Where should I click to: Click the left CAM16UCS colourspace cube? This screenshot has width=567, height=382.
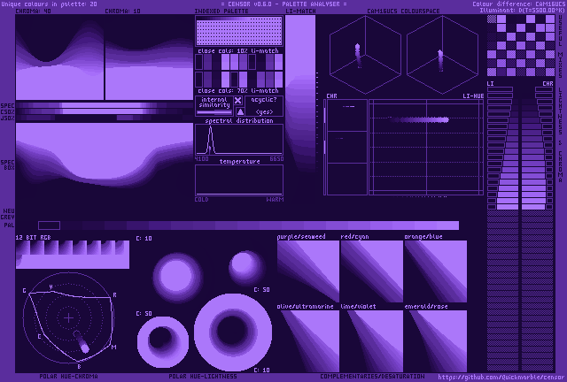359,55
